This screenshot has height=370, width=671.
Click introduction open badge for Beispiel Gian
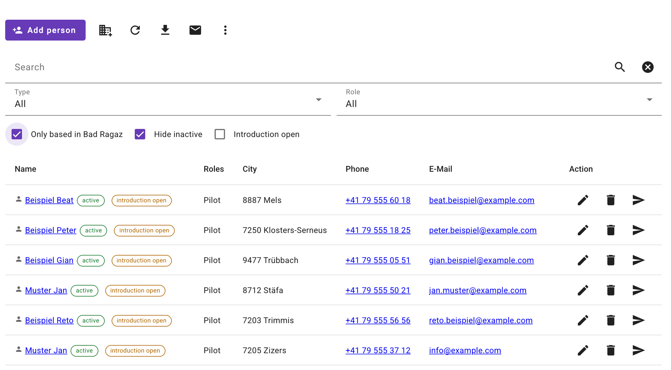tap(141, 260)
